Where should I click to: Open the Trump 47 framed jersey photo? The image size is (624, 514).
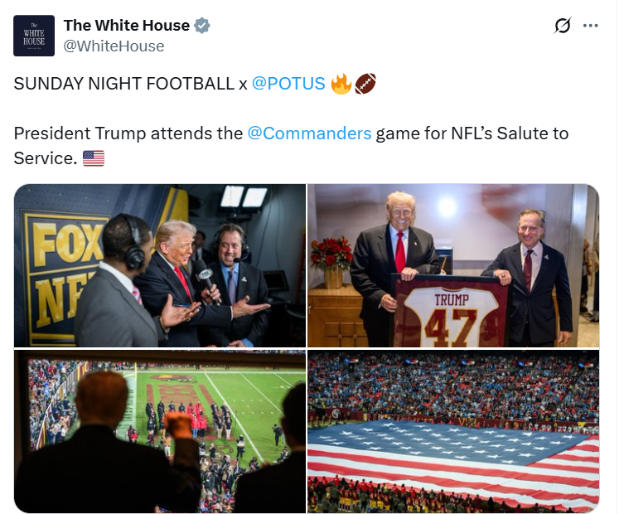tap(453, 265)
